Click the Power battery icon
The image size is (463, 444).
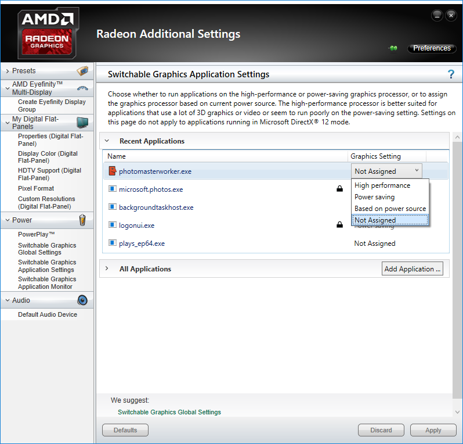82,220
